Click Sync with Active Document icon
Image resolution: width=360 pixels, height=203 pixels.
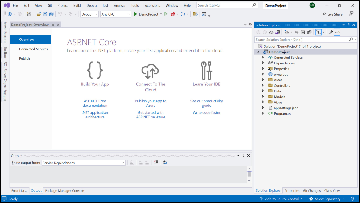point(297,32)
